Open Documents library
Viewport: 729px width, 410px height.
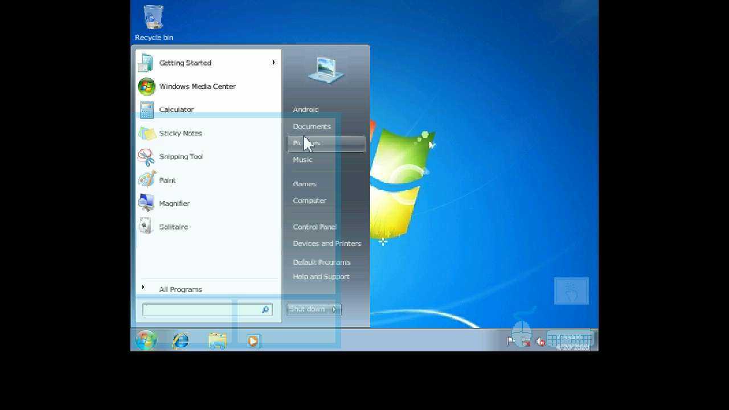tap(312, 126)
